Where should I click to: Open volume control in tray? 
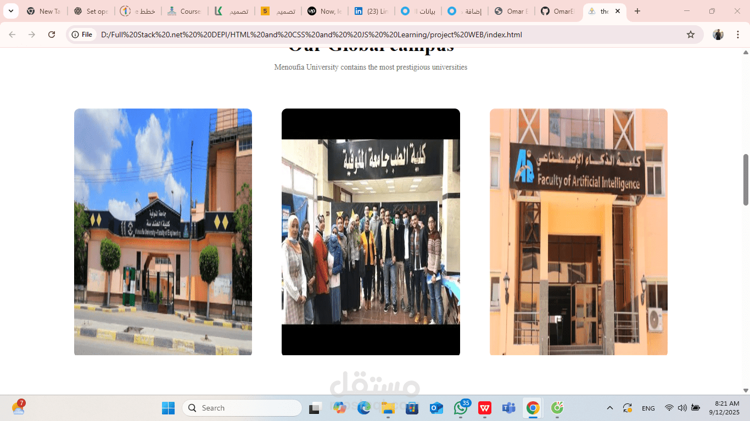(x=682, y=408)
